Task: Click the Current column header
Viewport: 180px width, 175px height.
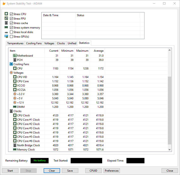Action: tap(52, 51)
